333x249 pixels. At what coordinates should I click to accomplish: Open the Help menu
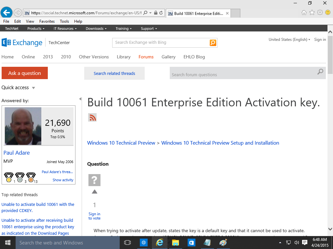[78, 21]
